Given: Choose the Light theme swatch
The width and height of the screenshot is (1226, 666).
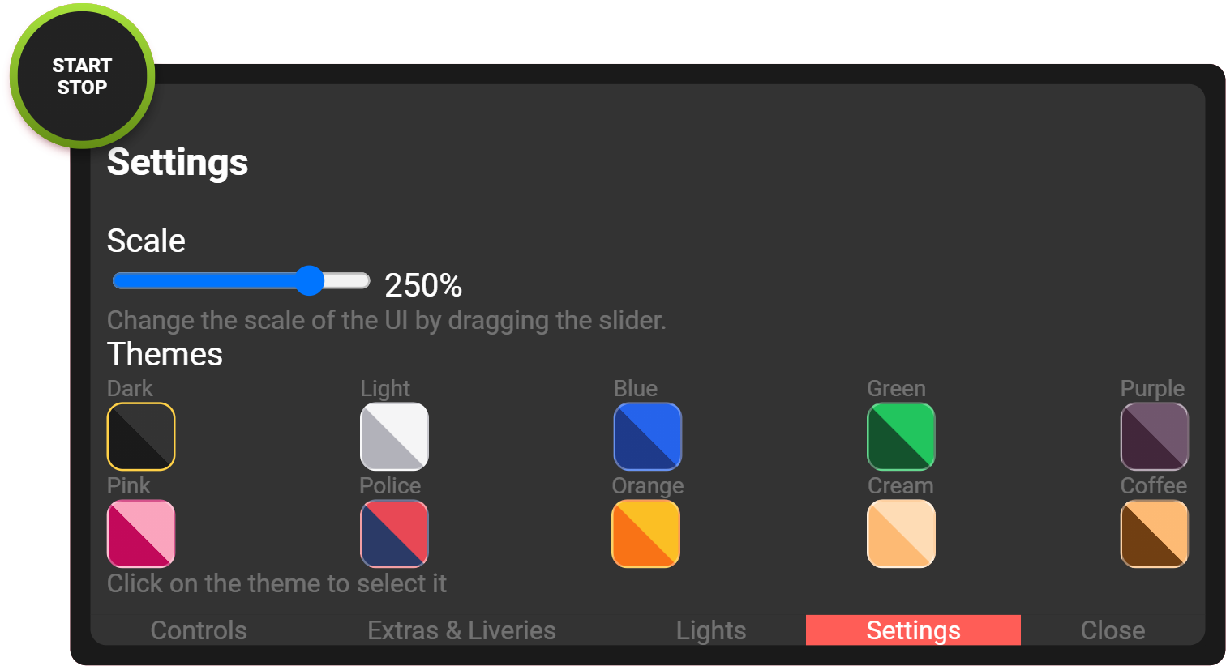Looking at the screenshot, I should click(394, 437).
